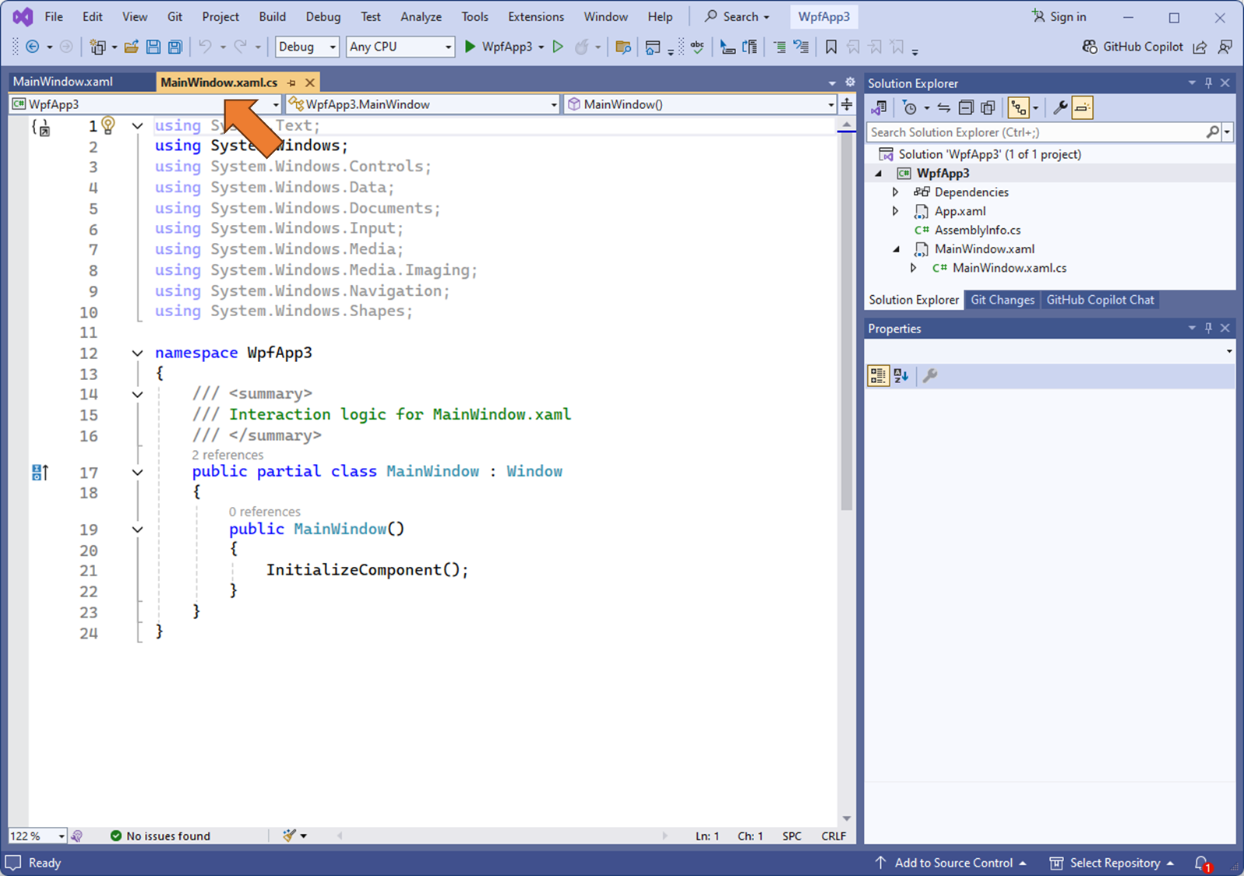Click the New Project toolbar icon
This screenshot has height=876, width=1244.
pos(97,47)
